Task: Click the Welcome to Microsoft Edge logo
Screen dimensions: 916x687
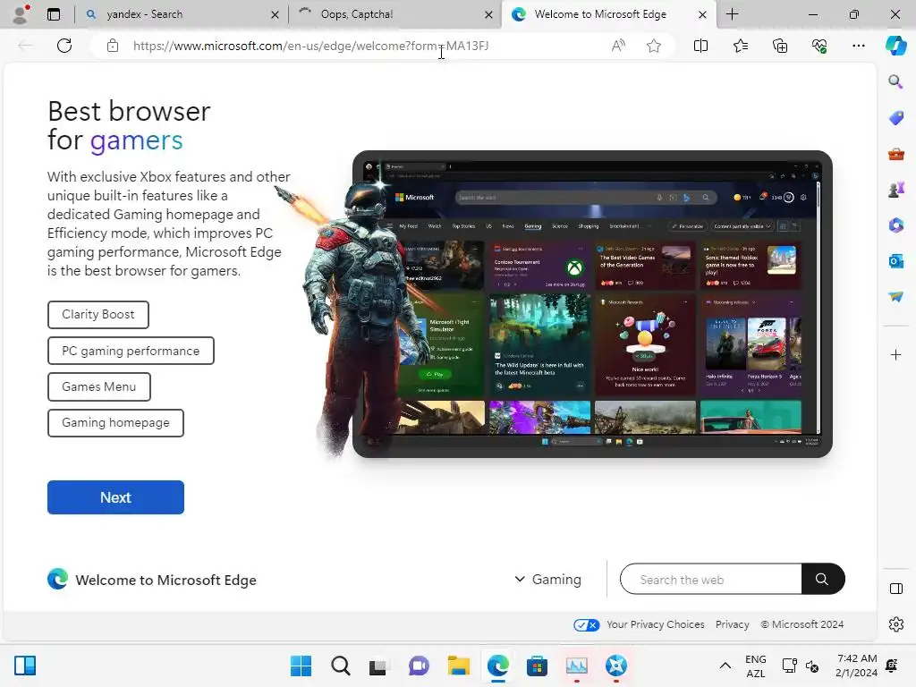Action: (x=57, y=579)
